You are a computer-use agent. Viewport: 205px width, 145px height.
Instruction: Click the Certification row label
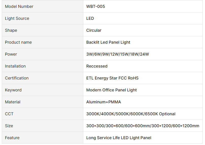[17, 78]
